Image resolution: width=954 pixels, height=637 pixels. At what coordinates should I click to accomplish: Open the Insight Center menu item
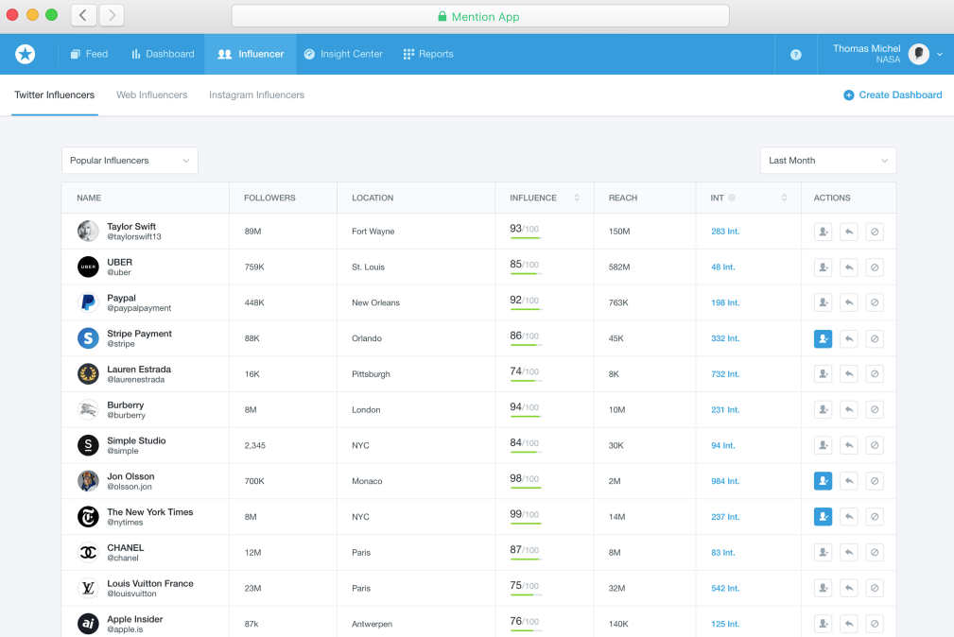(x=343, y=54)
